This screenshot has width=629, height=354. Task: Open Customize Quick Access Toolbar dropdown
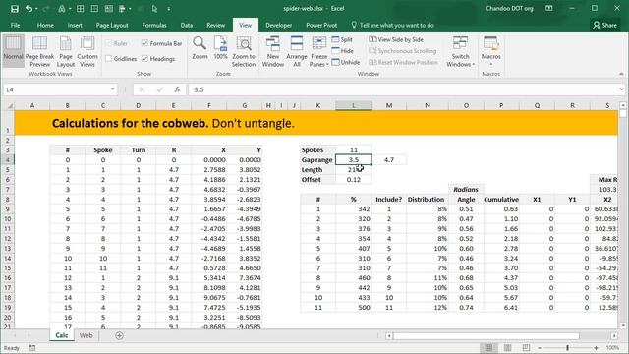point(169,9)
